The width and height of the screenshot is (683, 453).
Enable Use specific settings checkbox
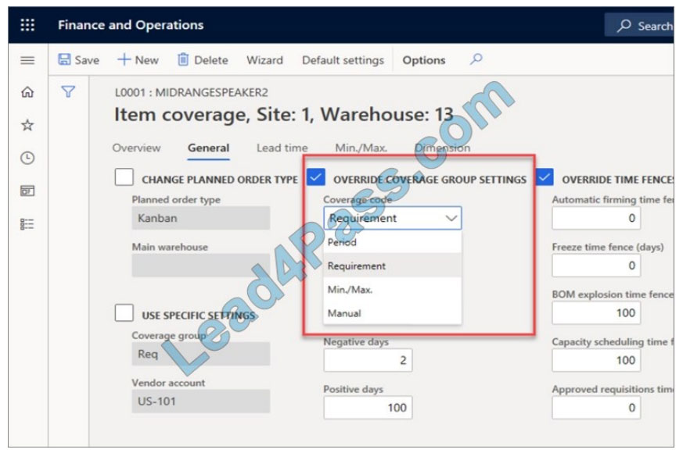124,312
